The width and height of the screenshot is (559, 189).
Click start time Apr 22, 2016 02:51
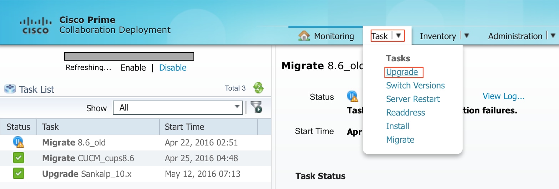click(x=201, y=143)
